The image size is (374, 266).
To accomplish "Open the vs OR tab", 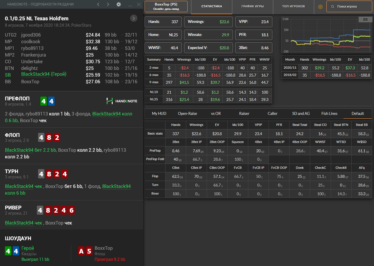I will (x=216, y=113).
